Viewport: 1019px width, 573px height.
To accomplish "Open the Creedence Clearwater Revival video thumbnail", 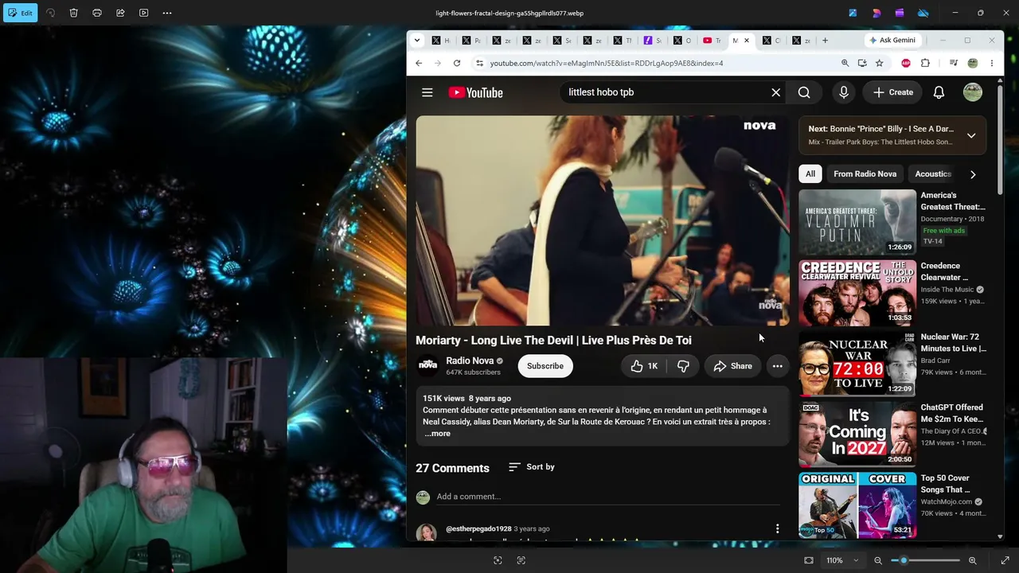I will pyautogui.click(x=857, y=293).
